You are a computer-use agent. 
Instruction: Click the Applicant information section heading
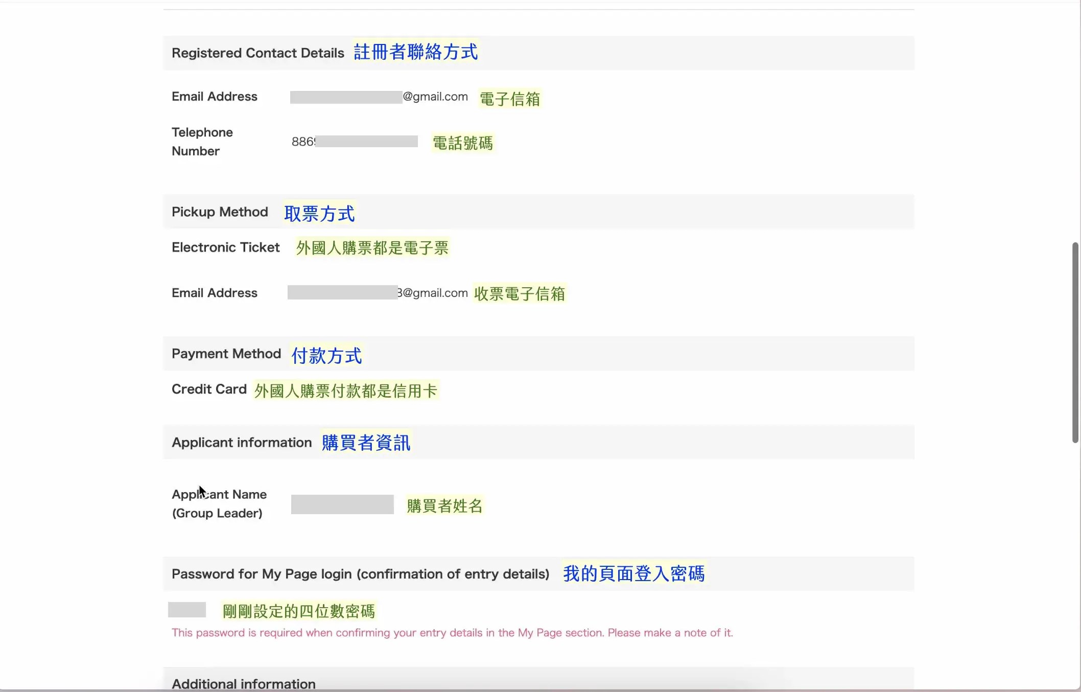(242, 443)
